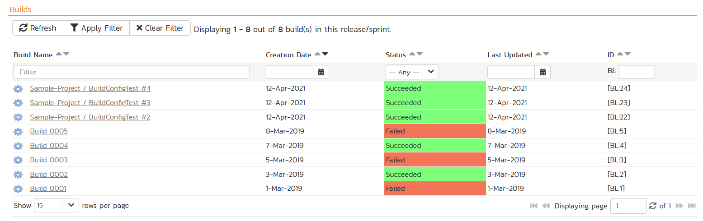Open the Build 0003 link
The image size is (703, 221).
coord(49,160)
